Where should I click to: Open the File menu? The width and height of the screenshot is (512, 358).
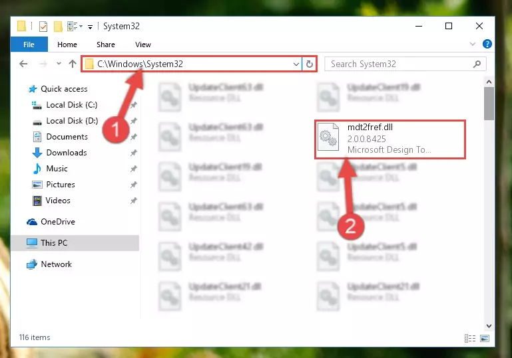click(x=29, y=45)
